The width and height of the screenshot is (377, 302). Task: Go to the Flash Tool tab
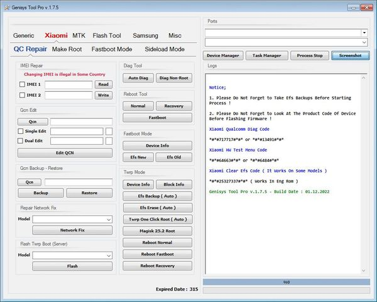107,36
